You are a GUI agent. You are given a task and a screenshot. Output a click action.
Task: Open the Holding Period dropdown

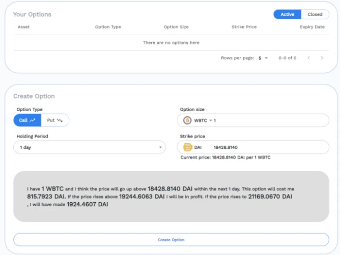(x=90, y=147)
